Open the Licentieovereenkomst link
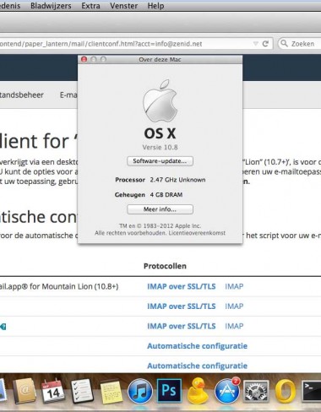 (x=197, y=233)
